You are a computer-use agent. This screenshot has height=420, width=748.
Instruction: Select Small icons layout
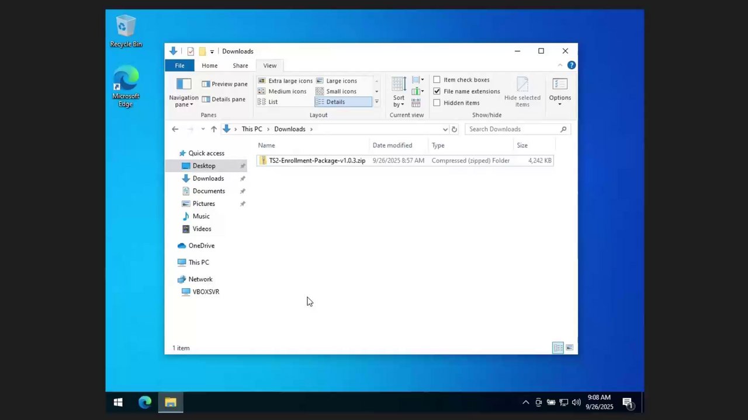point(336,92)
